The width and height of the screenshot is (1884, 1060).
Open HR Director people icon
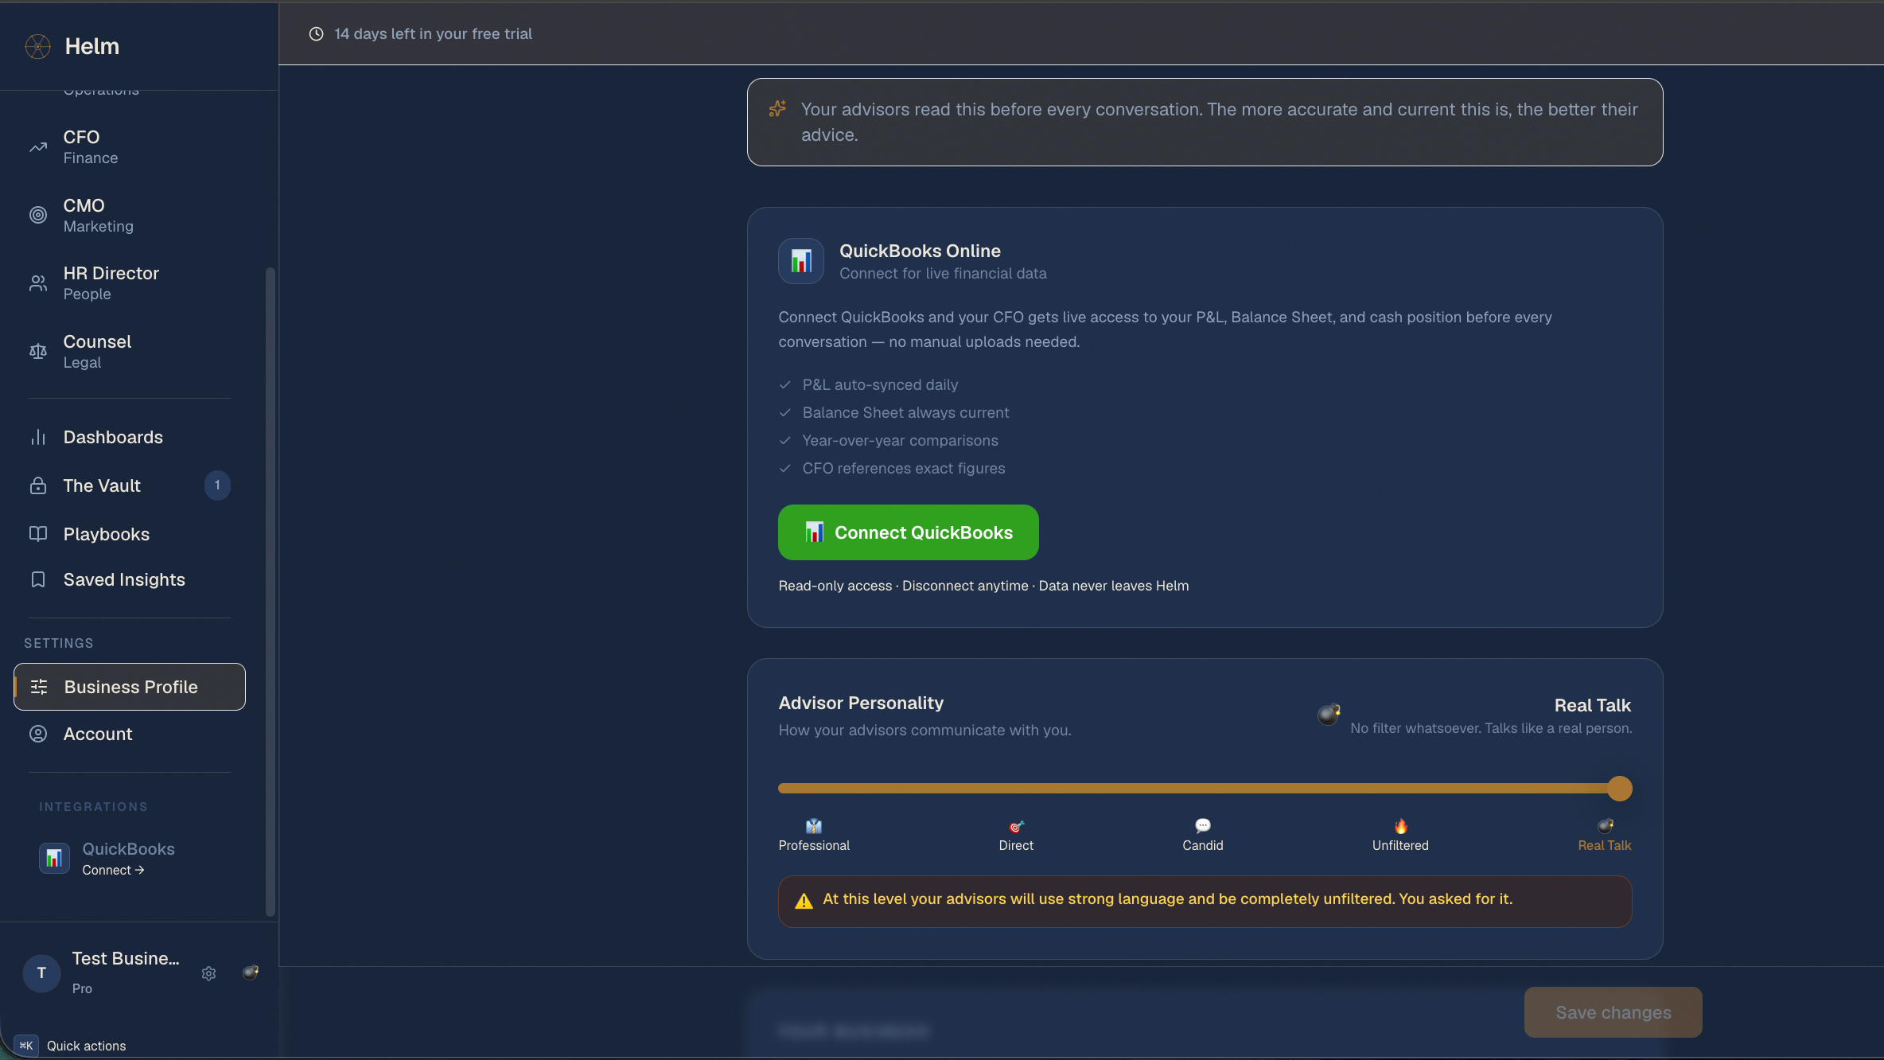click(x=38, y=283)
